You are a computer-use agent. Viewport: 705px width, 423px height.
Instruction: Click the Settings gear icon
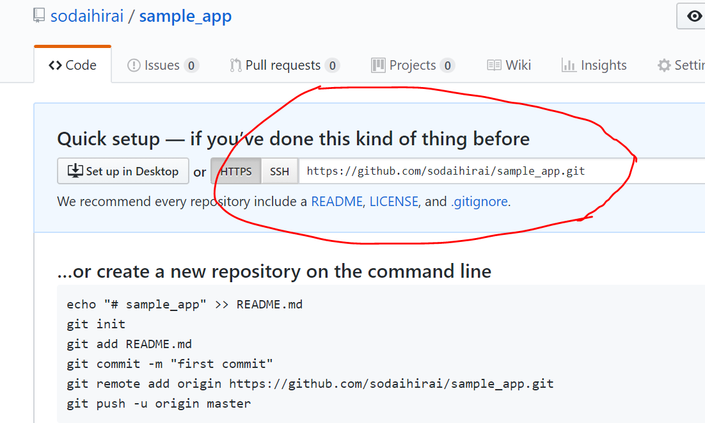coord(665,65)
